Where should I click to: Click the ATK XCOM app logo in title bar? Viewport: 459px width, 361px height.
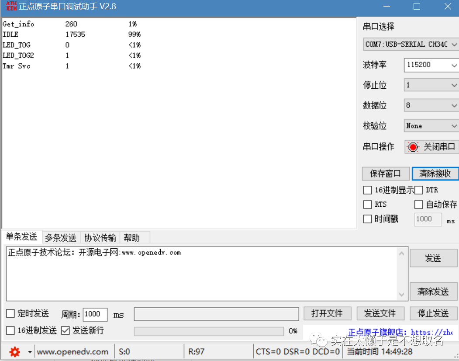click(11, 6)
